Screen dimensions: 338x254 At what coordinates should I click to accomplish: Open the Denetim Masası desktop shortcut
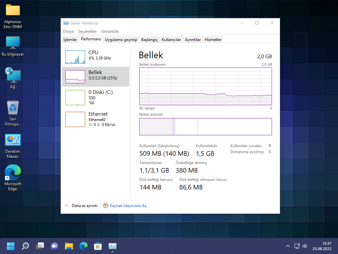pyautogui.click(x=13, y=141)
